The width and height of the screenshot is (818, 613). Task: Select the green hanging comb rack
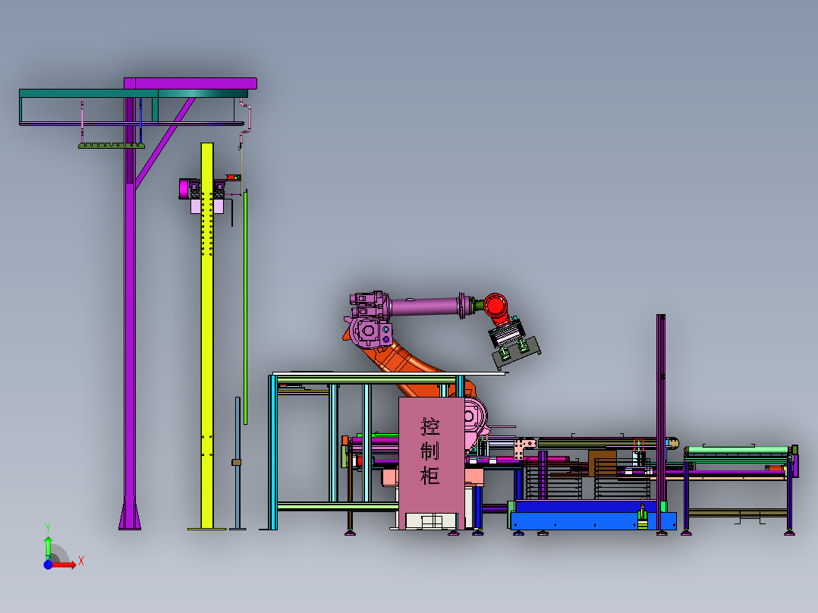111,146
